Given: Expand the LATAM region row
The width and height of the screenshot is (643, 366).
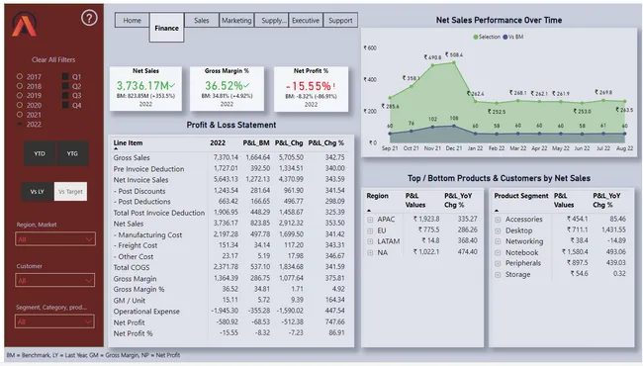Looking at the screenshot, I should [x=370, y=241].
